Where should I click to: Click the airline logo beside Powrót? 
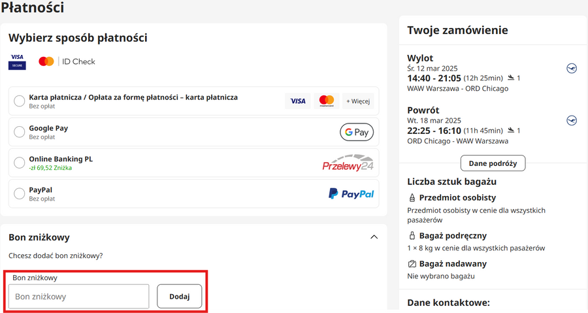(572, 120)
